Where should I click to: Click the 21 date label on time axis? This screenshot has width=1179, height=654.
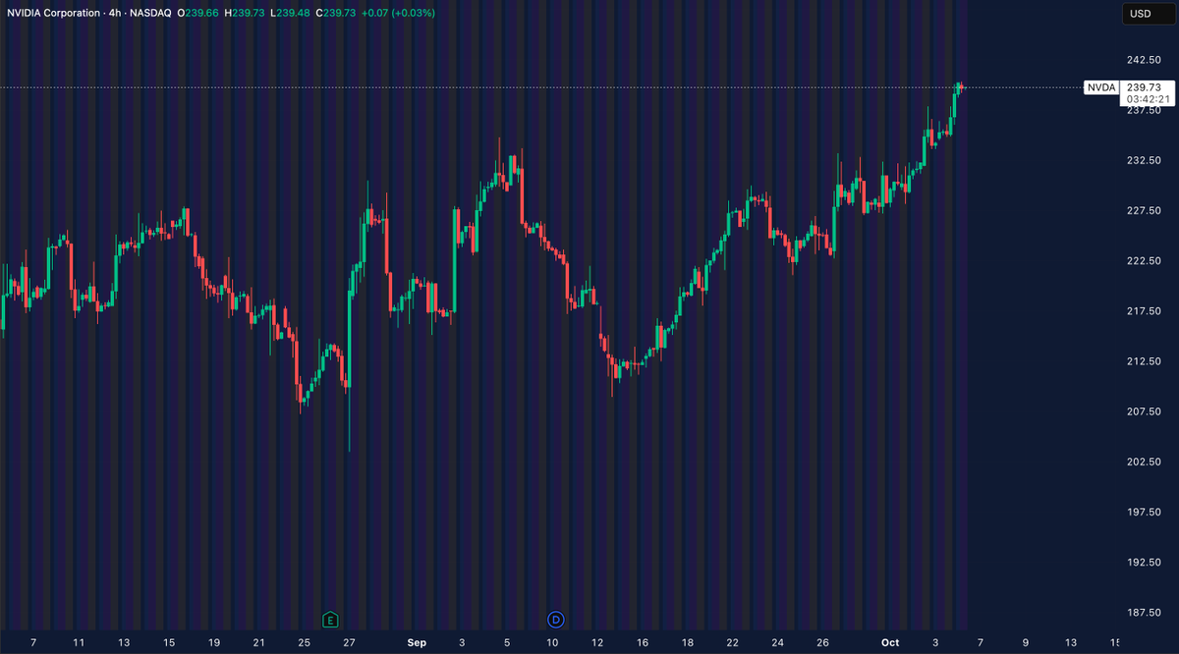click(x=258, y=642)
